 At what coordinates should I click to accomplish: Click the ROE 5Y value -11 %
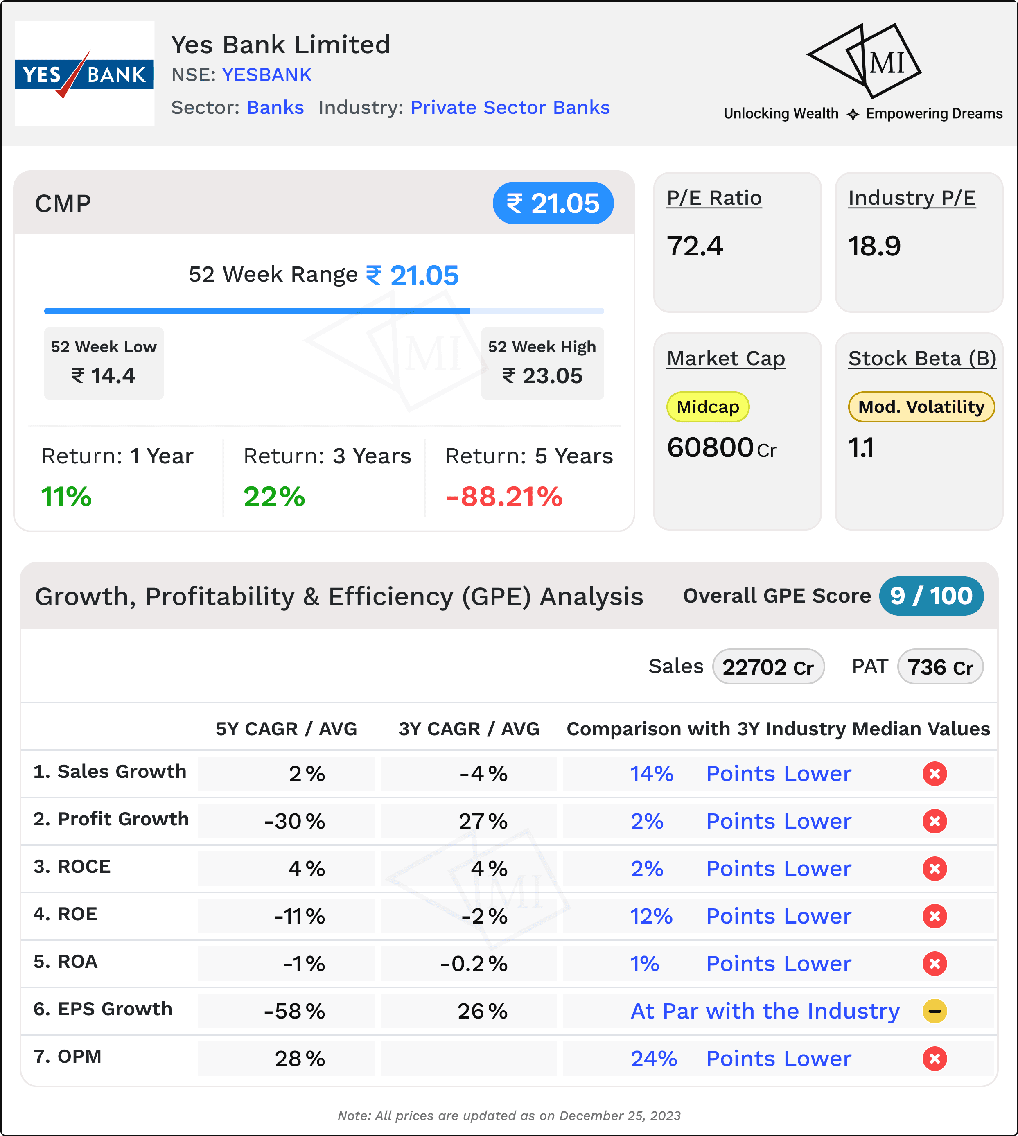299,916
